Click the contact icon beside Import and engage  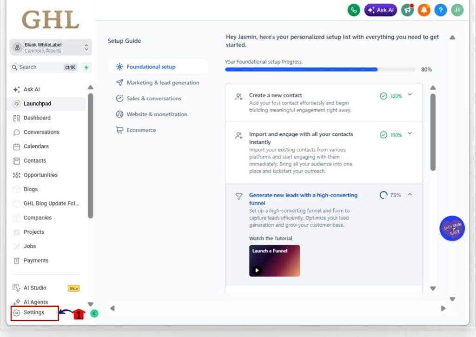click(239, 136)
